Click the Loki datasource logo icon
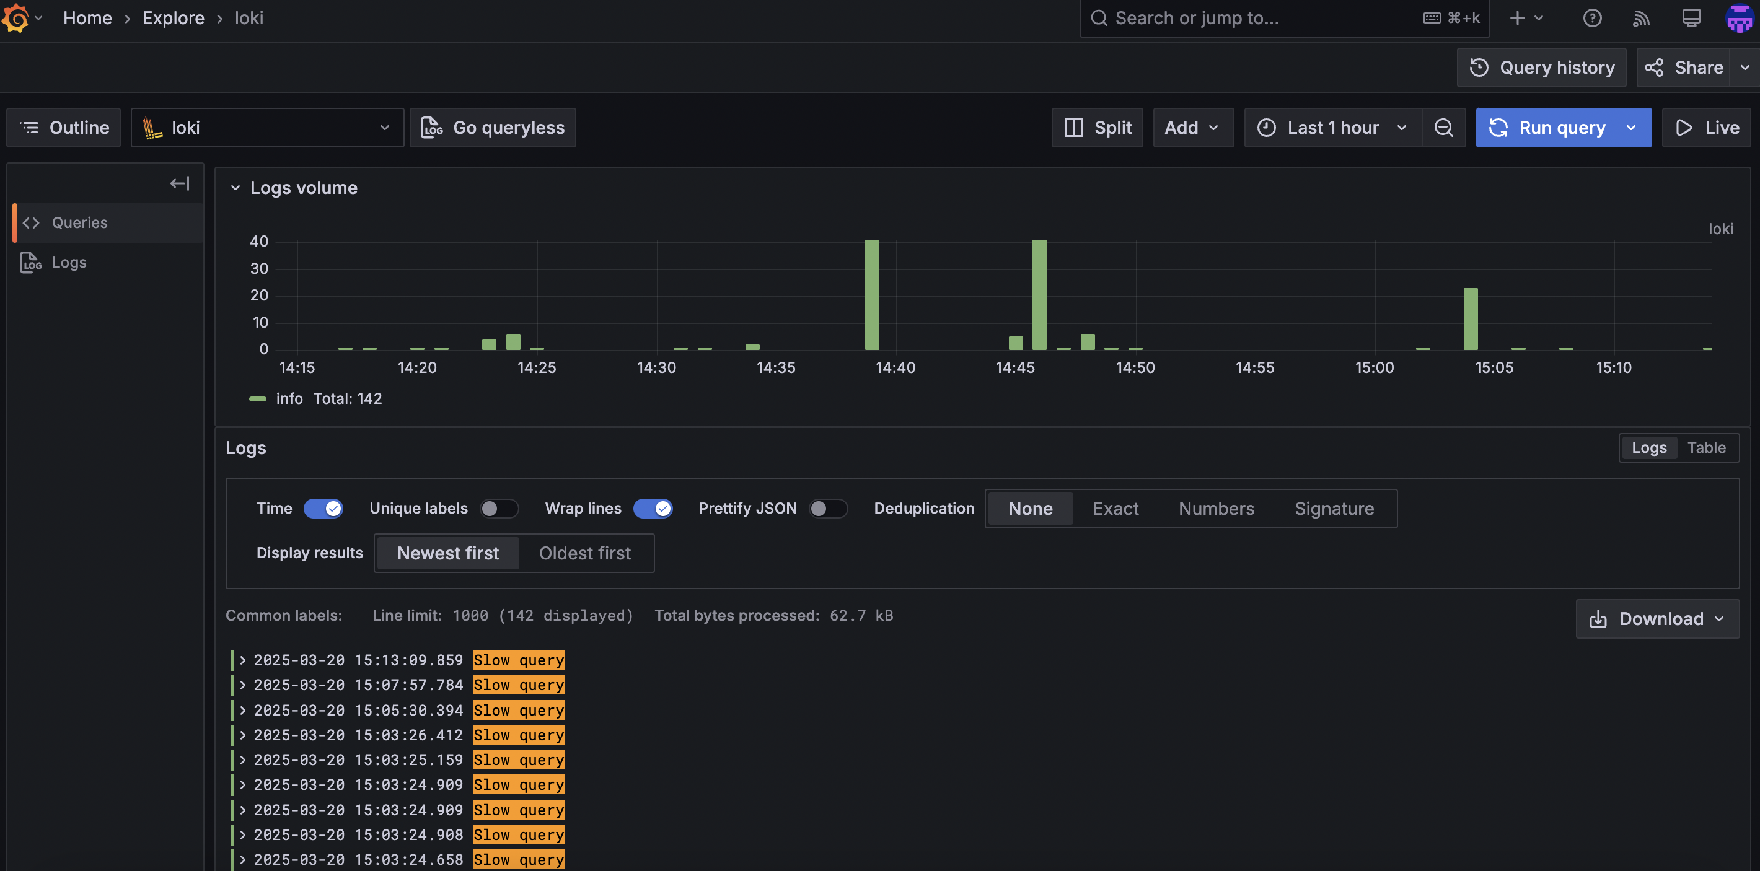This screenshot has height=871, width=1760. (x=152, y=128)
